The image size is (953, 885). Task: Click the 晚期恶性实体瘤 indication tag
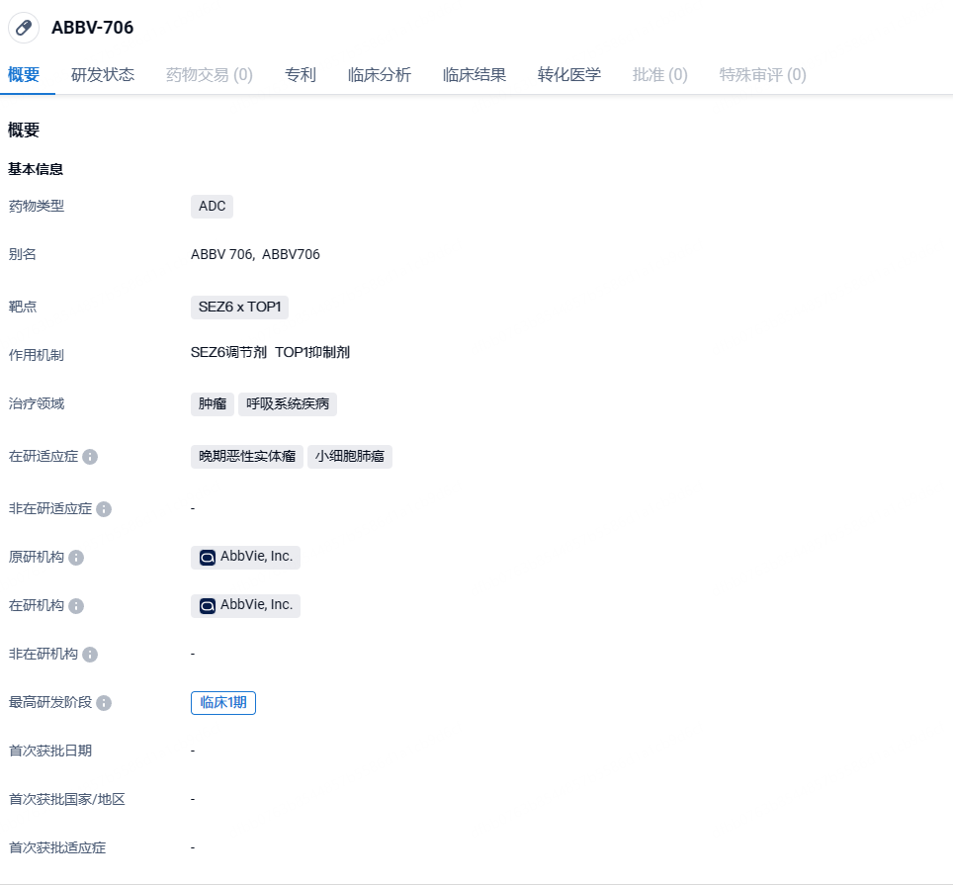247,457
